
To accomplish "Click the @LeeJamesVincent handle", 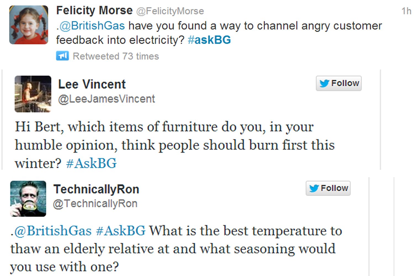I will coord(107,99).
